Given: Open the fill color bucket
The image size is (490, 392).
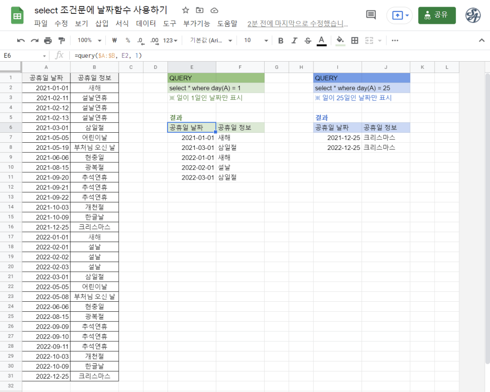Looking at the screenshot, I should 340,41.
